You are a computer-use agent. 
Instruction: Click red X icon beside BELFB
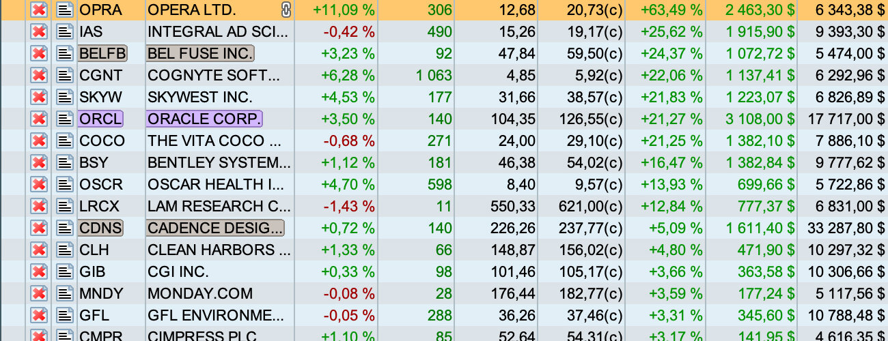pyautogui.click(x=39, y=54)
